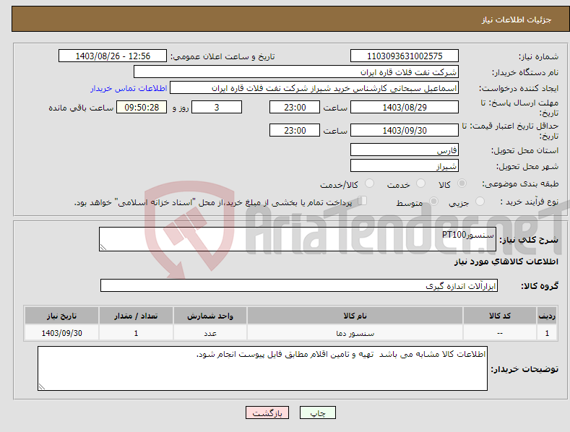Click the price validity date field 1403/09/30

click(x=405, y=130)
